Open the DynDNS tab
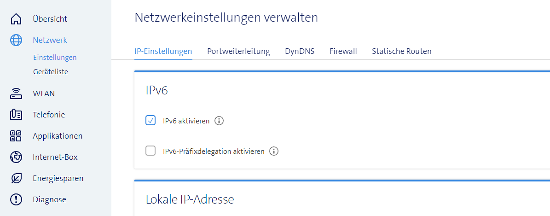 300,51
